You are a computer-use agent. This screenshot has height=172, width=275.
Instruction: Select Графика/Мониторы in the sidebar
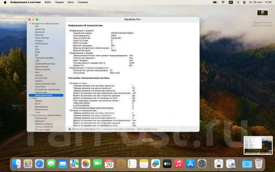[x=45, y=64]
